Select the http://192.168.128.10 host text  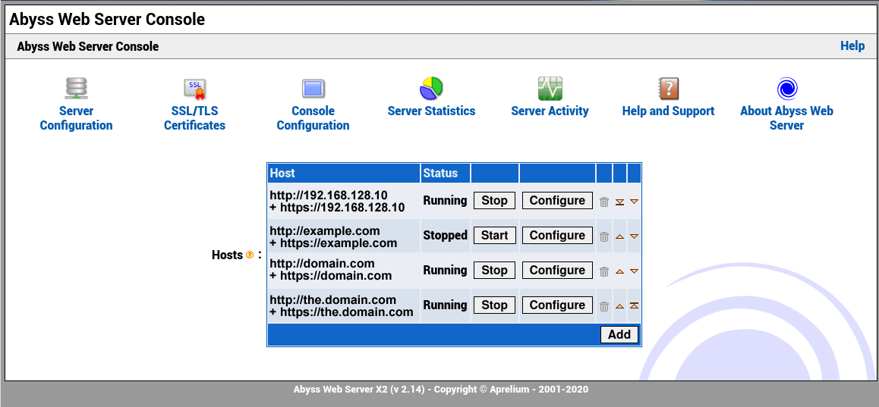pyautogui.click(x=329, y=195)
